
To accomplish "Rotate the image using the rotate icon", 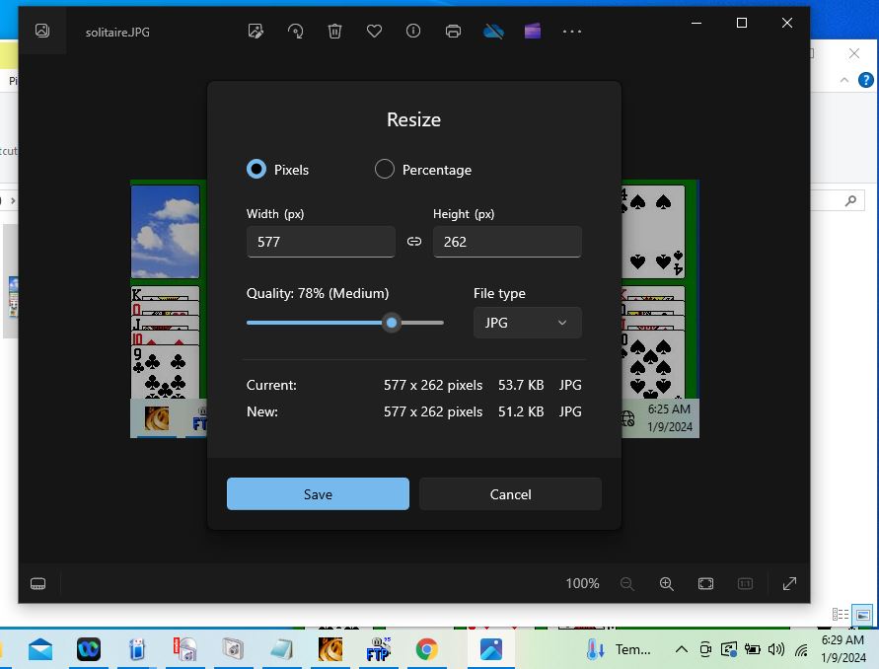I will pos(295,32).
